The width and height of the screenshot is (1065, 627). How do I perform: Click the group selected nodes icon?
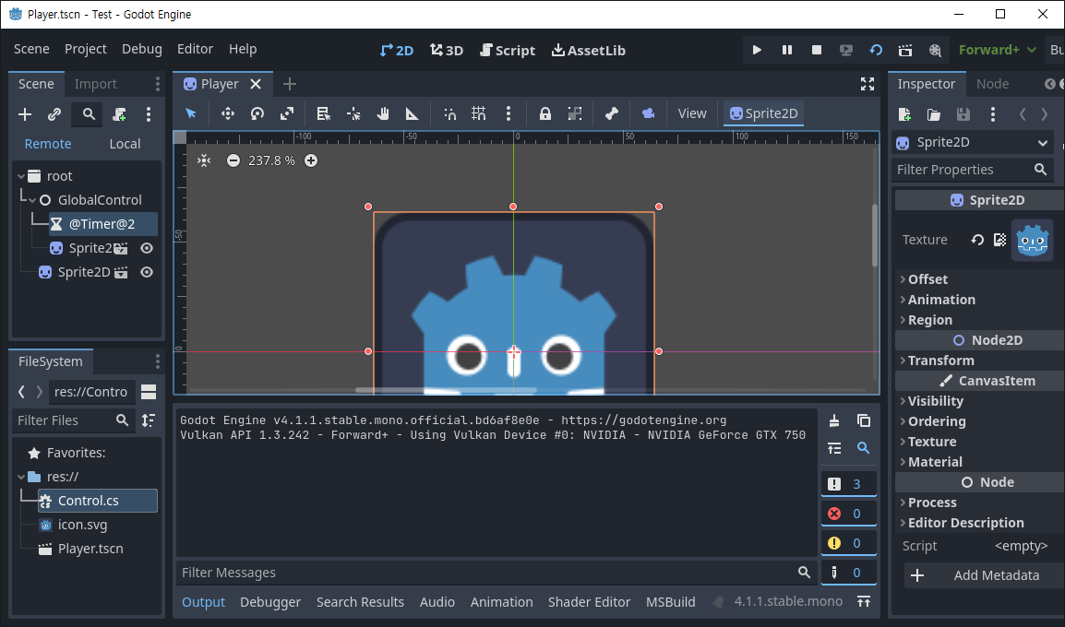[575, 113]
